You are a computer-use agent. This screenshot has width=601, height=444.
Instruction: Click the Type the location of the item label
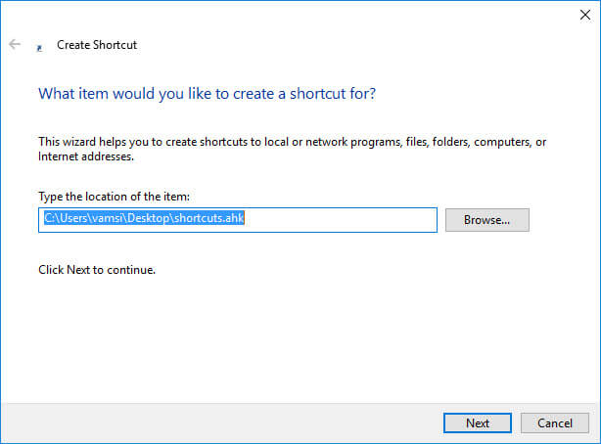(x=114, y=197)
